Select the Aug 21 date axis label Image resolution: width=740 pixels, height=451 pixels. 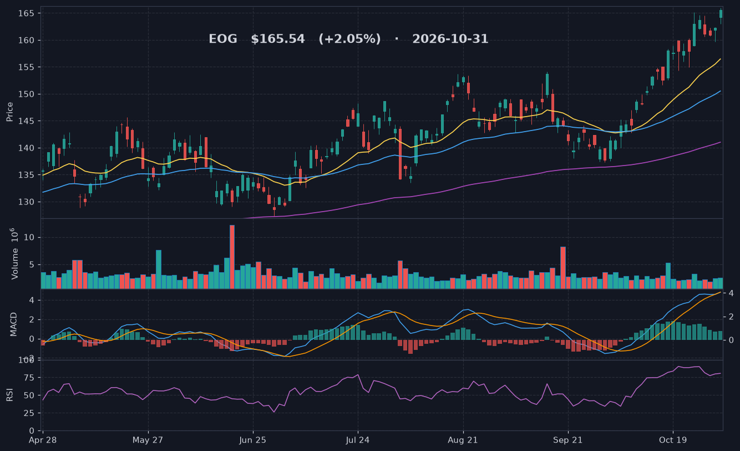463,440
